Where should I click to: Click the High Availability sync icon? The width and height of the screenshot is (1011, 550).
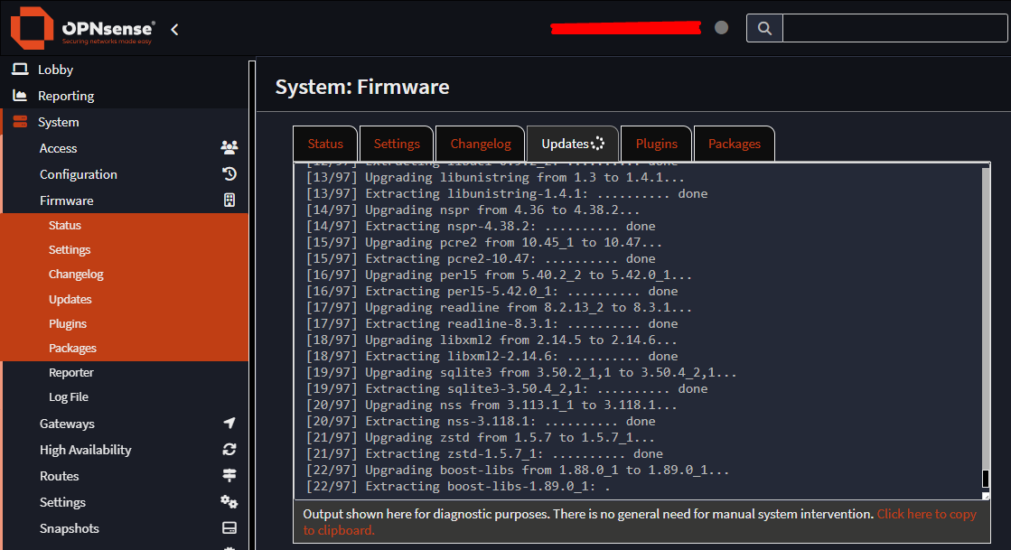(229, 450)
